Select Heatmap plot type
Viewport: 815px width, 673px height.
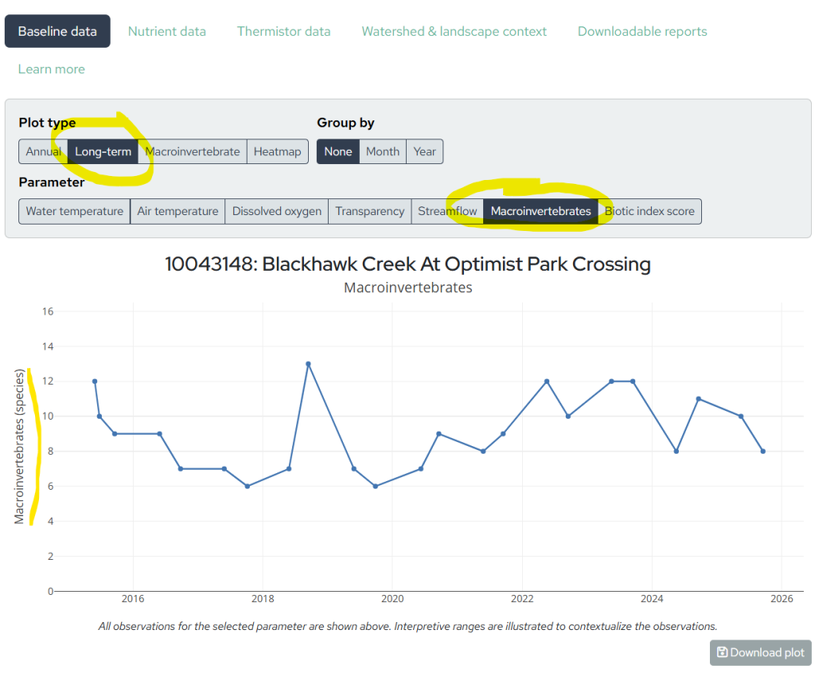tap(277, 151)
